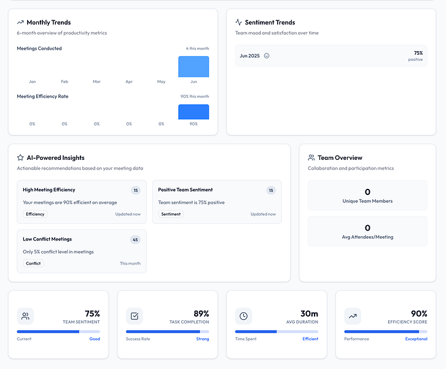Click the 45 badge on Low Conflict Meetings
The image size is (446, 369).
click(135, 240)
